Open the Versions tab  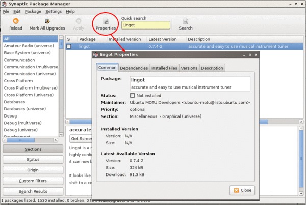(x=189, y=68)
